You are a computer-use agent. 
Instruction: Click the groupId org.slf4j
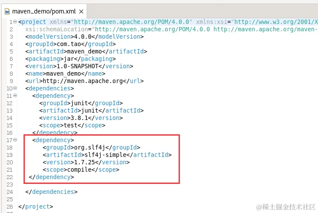point(90,147)
